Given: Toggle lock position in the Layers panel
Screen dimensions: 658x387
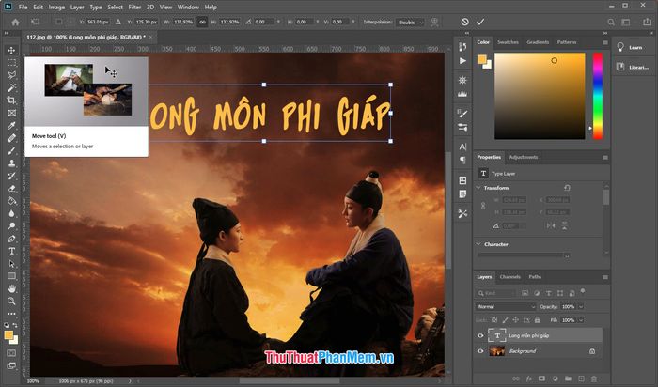Looking at the screenshot, I should 516,320.
